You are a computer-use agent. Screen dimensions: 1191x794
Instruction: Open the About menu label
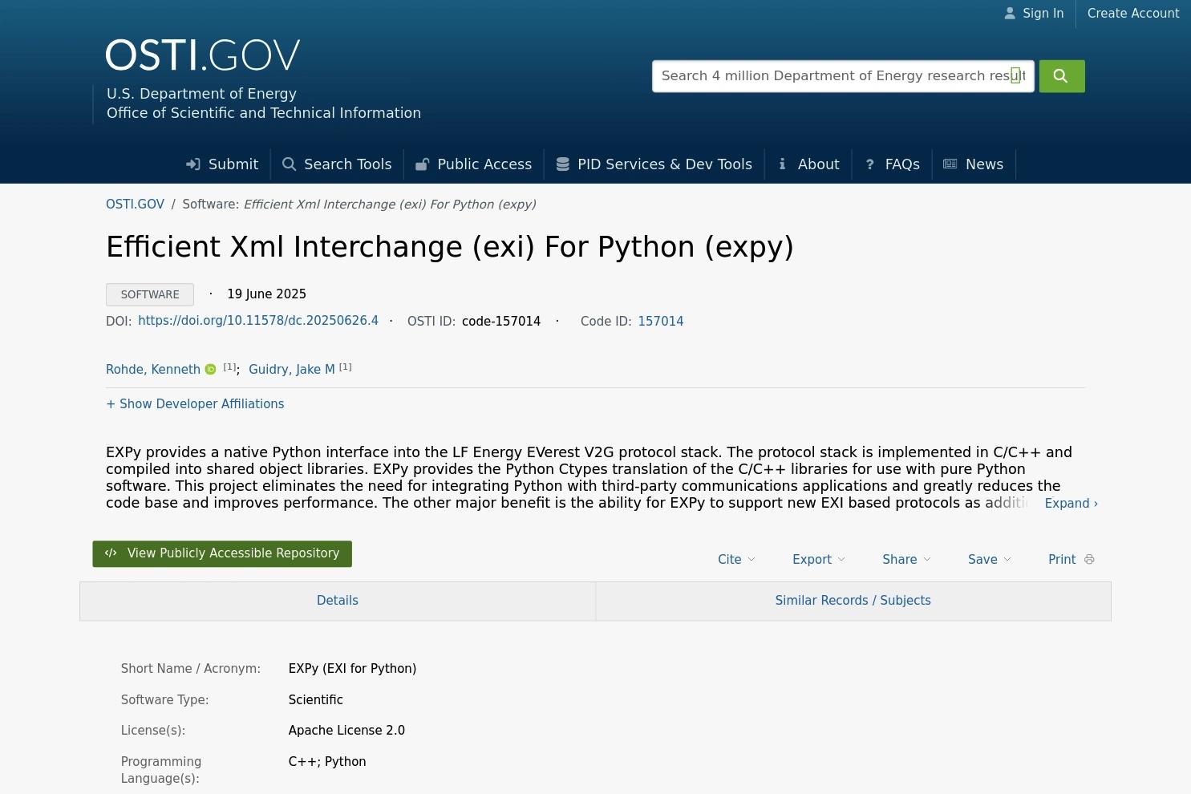pos(819,164)
